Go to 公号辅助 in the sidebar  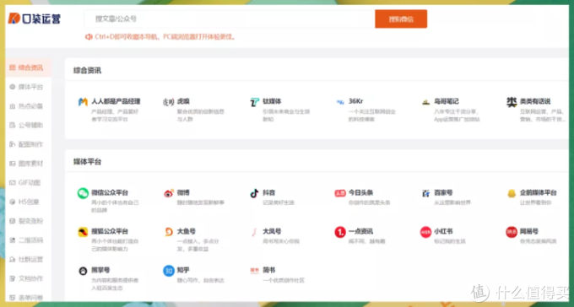(x=29, y=125)
